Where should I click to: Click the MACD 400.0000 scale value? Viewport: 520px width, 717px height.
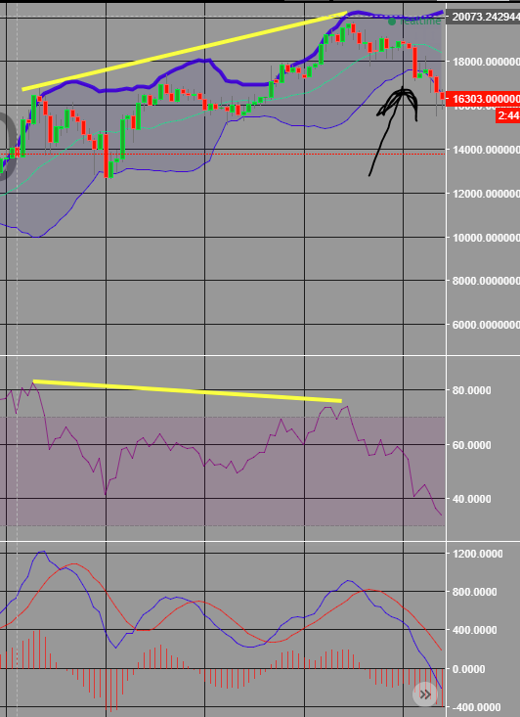474,631
